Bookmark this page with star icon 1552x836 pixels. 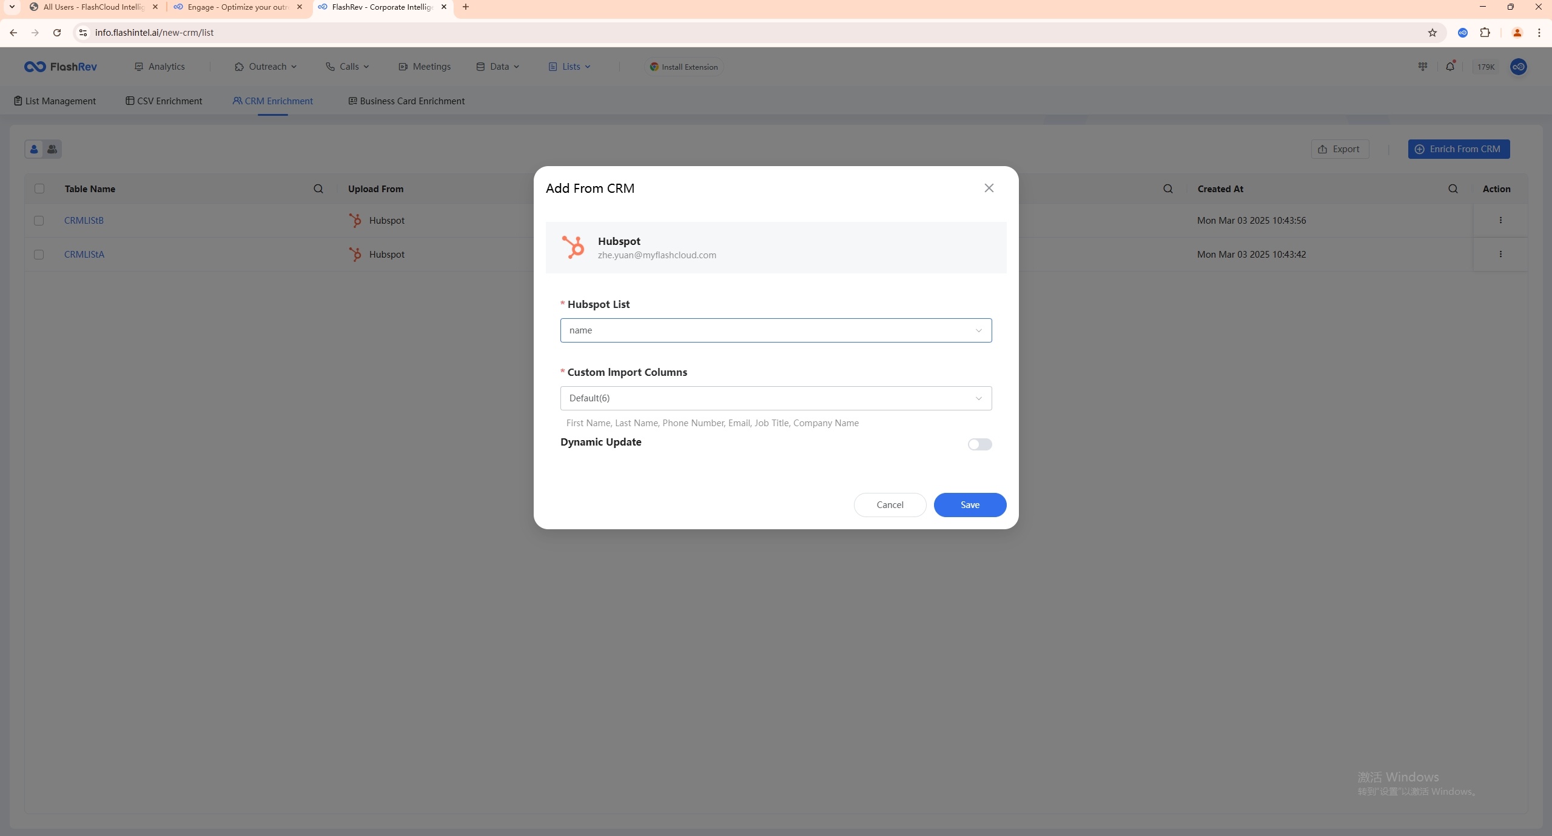click(1433, 33)
